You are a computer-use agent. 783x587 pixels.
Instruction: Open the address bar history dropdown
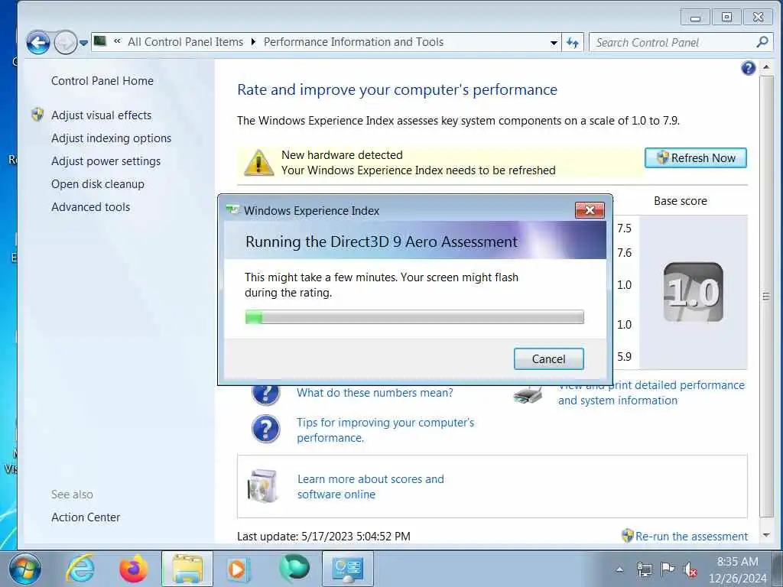(x=554, y=43)
